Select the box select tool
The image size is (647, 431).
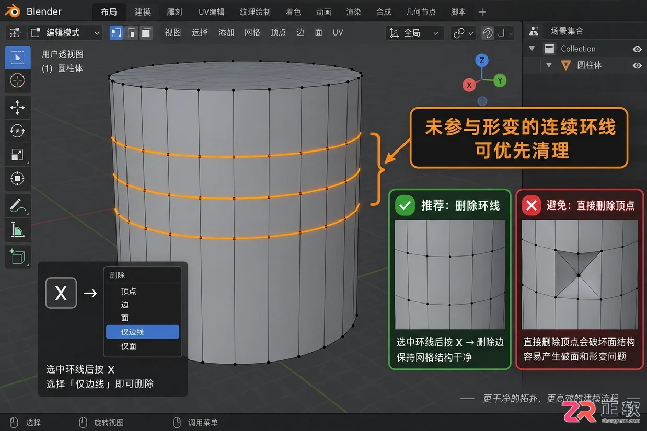pyautogui.click(x=18, y=57)
